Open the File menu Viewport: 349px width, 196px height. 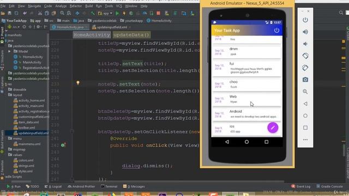3,6
